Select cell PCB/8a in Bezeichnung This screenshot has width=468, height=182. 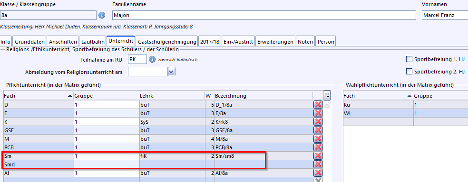[x=263, y=147]
